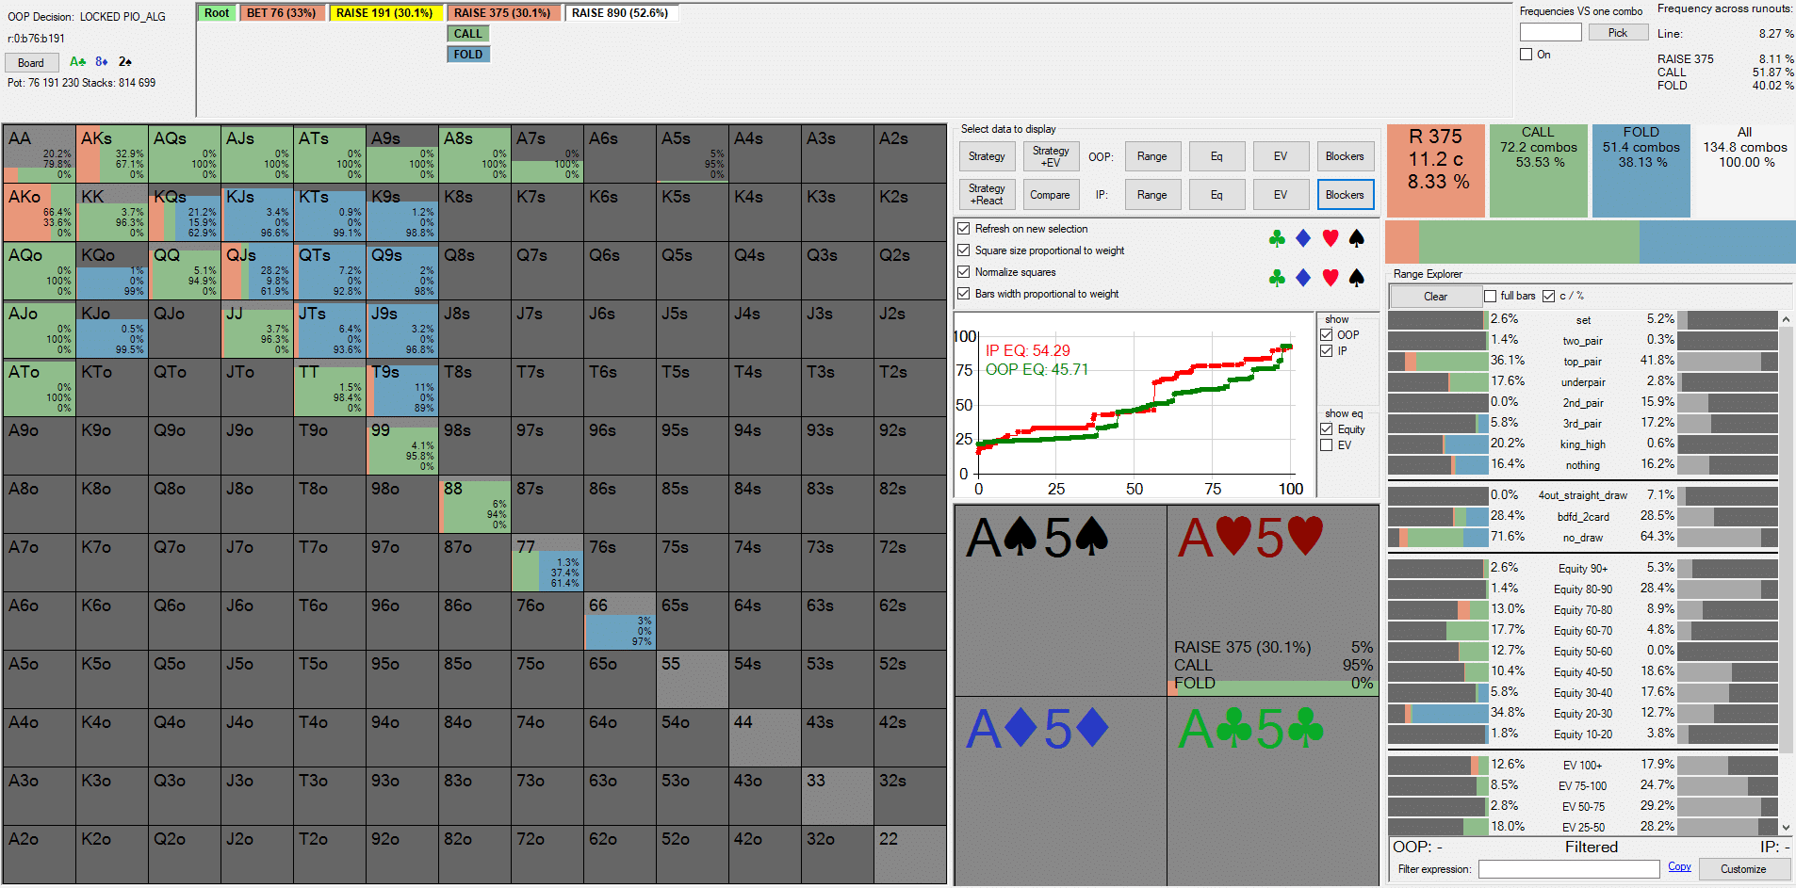
Task: Uncheck Refresh on new selection
Action: point(964,229)
